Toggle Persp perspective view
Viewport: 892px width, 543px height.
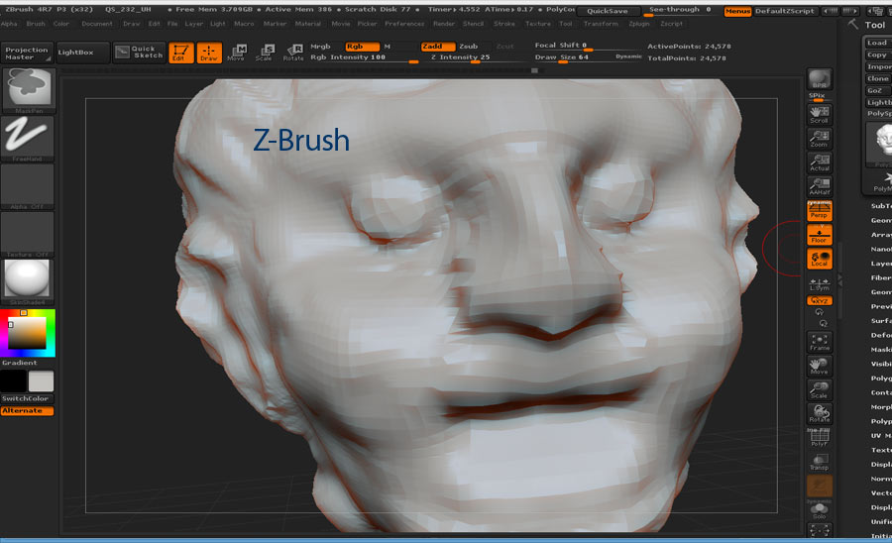(x=819, y=211)
